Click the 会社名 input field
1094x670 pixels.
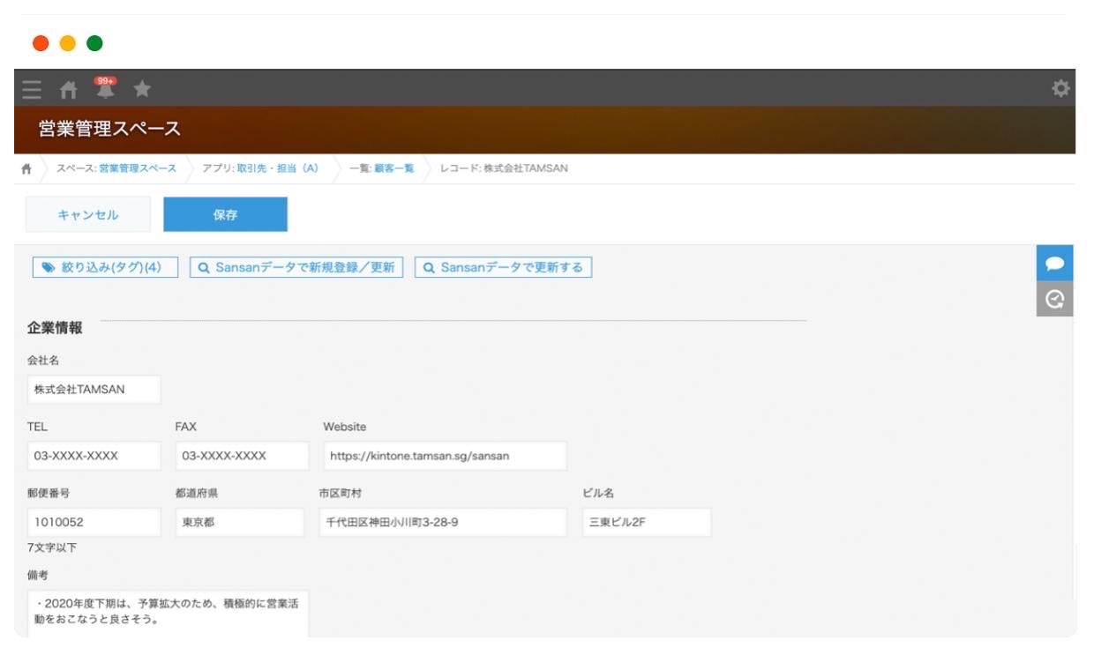click(94, 390)
